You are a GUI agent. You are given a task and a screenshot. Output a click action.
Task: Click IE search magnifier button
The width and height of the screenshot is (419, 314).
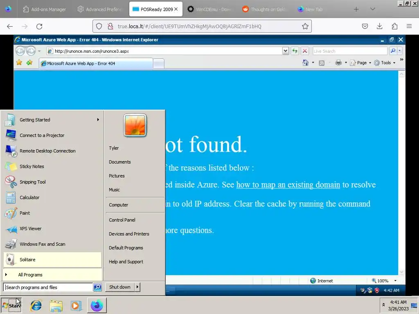coord(393,51)
